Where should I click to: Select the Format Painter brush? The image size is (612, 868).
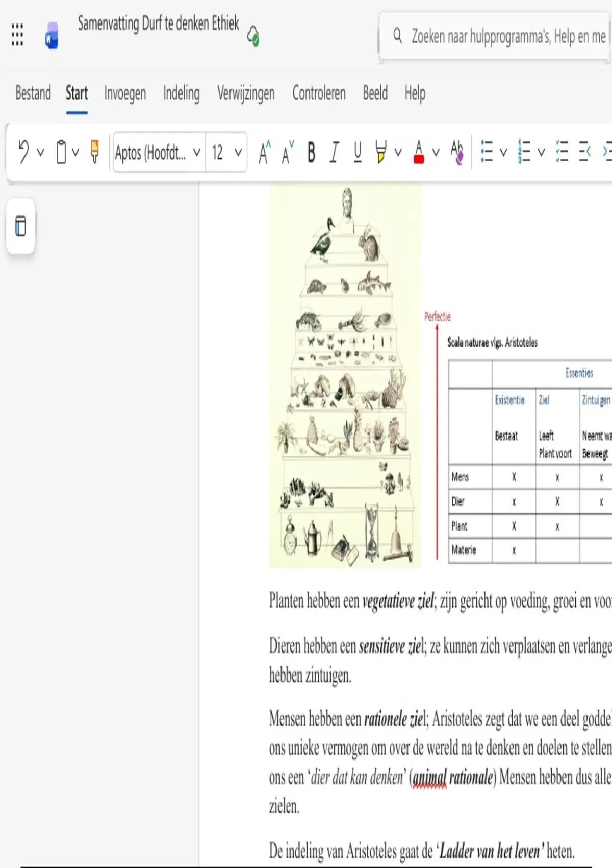[x=94, y=152]
